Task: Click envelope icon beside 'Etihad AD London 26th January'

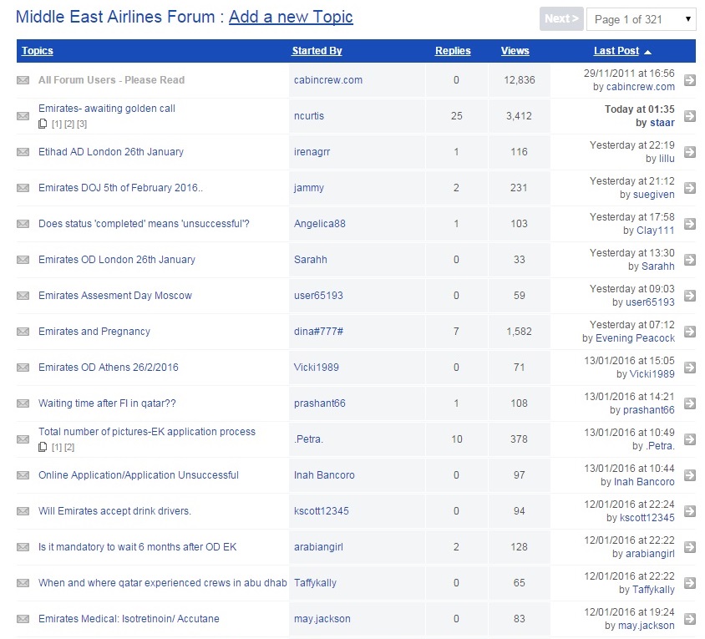Action: (x=23, y=152)
